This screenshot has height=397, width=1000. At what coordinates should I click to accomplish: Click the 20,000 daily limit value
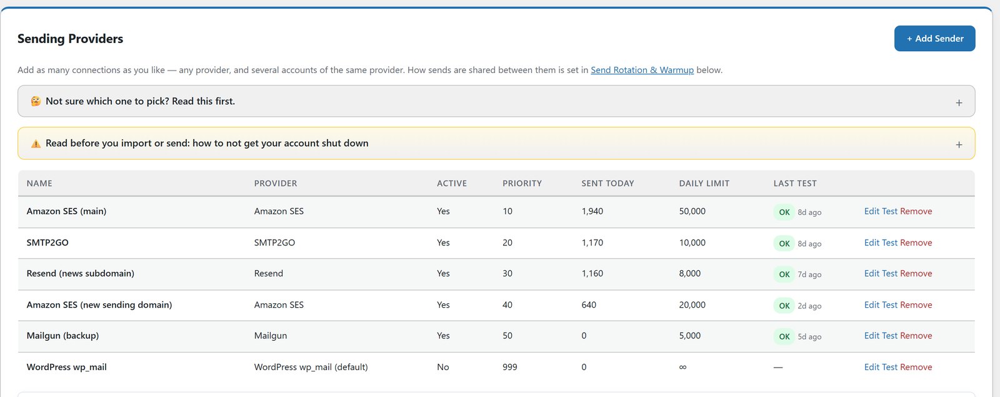pyautogui.click(x=692, y=305)
